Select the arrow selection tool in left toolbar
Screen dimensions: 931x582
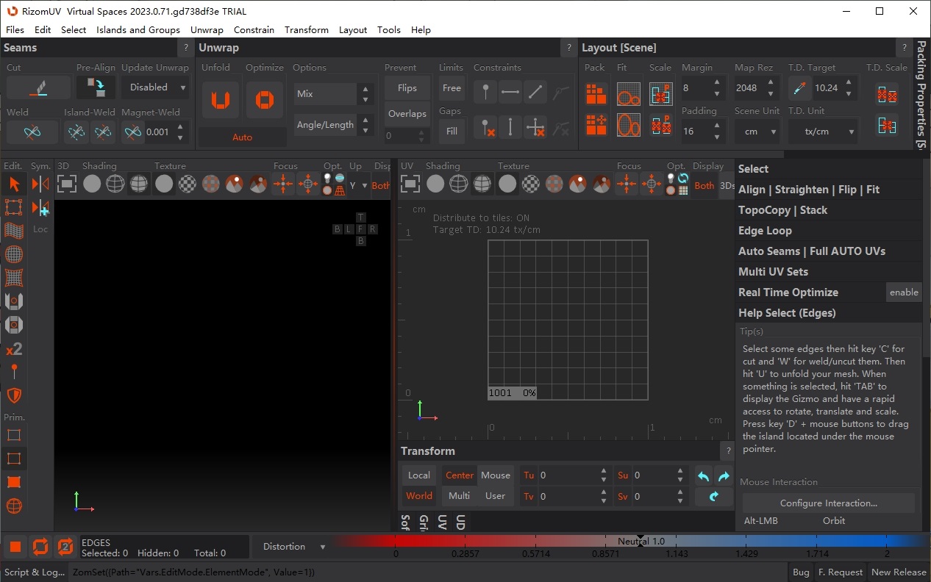click(14, 184)
